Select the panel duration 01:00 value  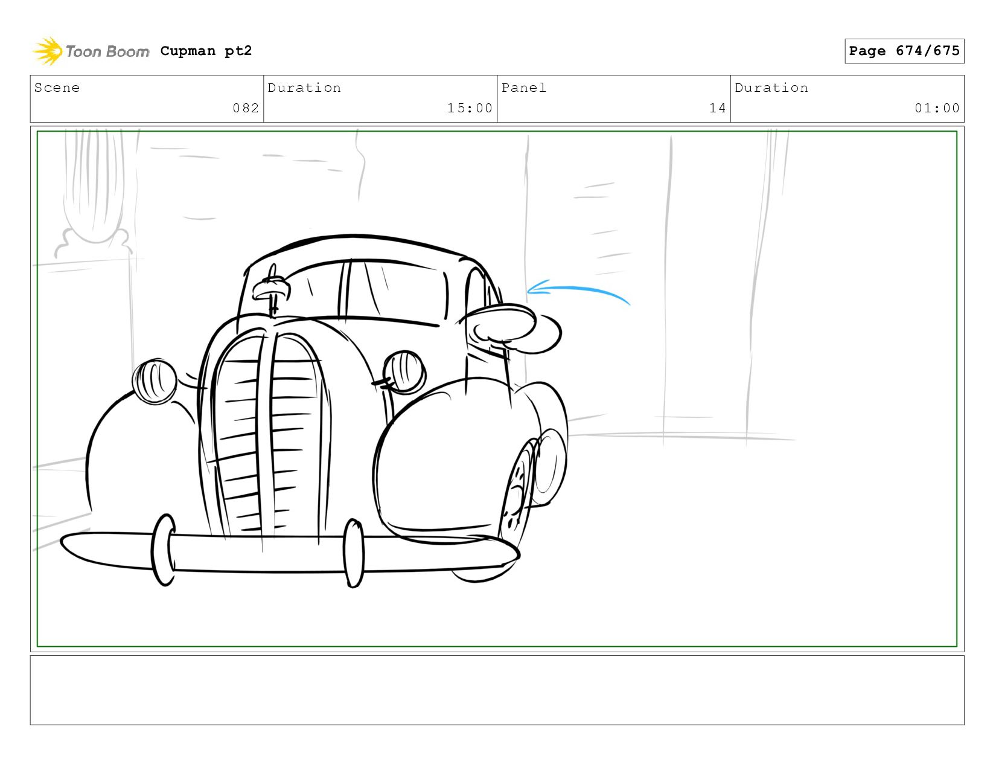[x=936, y=108]
